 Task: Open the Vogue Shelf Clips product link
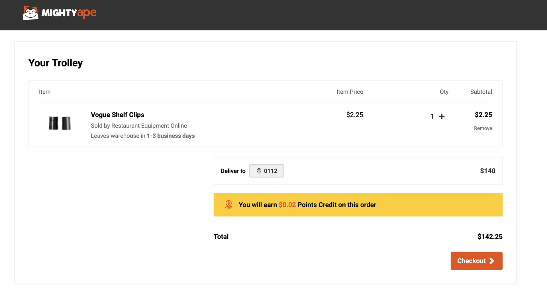(117, 115)
